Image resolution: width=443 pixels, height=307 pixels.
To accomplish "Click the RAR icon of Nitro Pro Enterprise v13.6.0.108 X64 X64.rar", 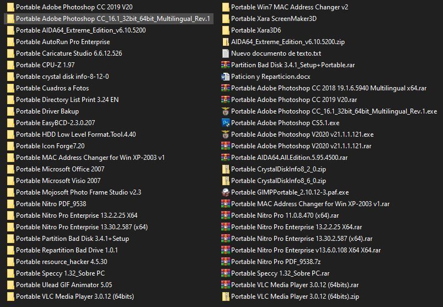I will click(x=225, y=250).
